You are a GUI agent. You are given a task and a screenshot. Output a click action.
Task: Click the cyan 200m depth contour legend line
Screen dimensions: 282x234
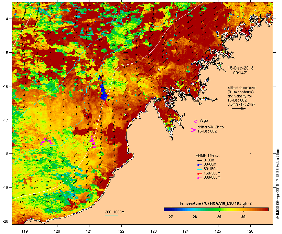tap(112, 215)
